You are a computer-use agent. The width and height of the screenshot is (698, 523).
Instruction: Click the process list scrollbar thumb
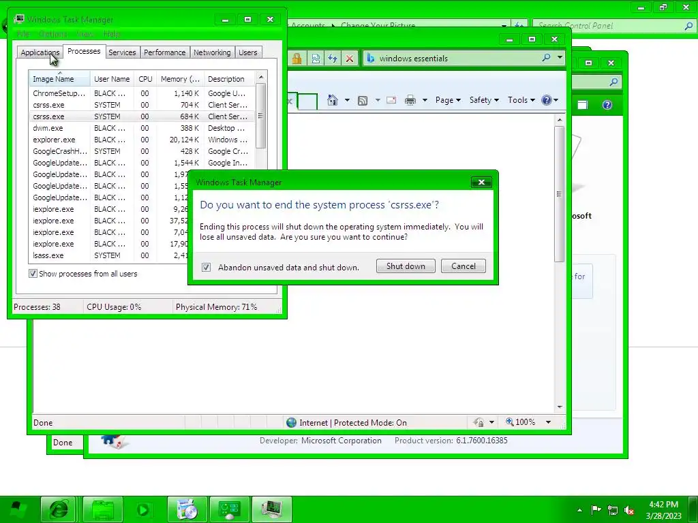261,116
